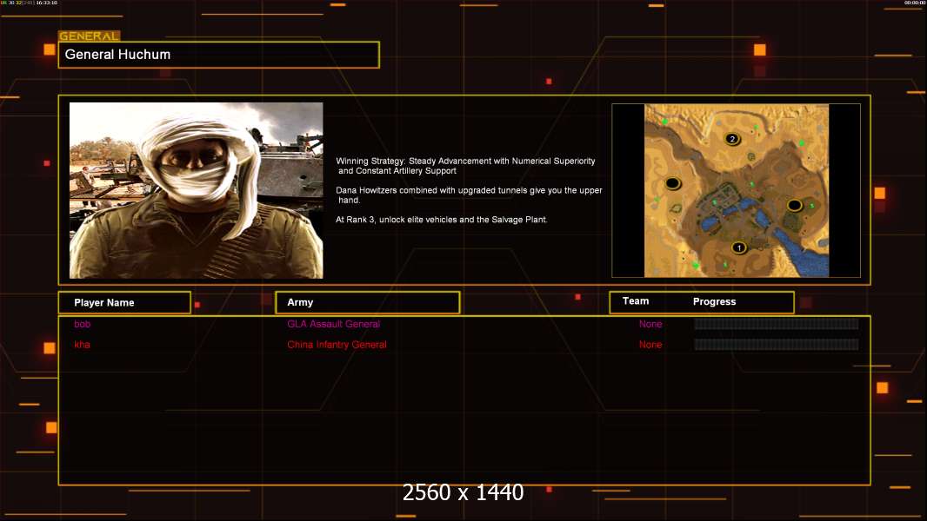The height and width of the screenshot is (521, 927).
Task: Click start position marker 2 on map
Action: point(732,139)
